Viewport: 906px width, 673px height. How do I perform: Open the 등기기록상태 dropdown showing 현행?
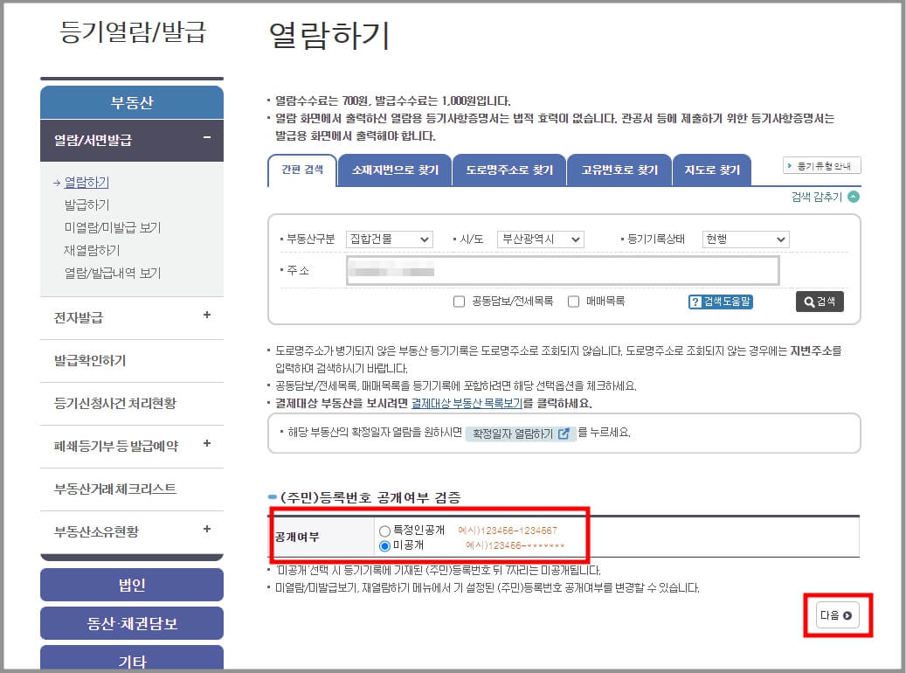click(x=745, y=239)
